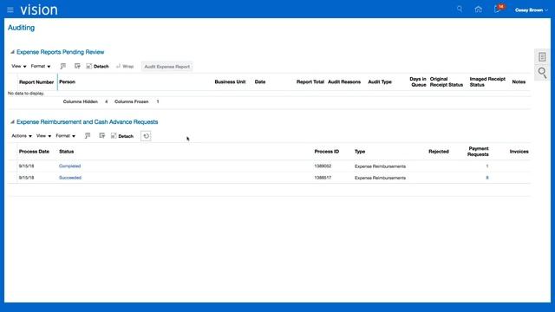Open the Actions menu
555x312 pixels.
tap(22, 136)
